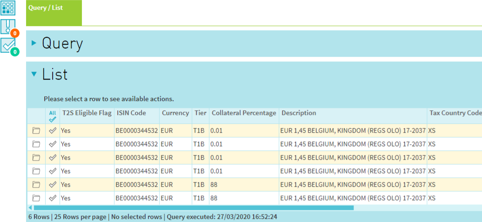Sort by Collateral Percentage column header
Viewport: 482px width, 222px height.
(x=243, y=113)
